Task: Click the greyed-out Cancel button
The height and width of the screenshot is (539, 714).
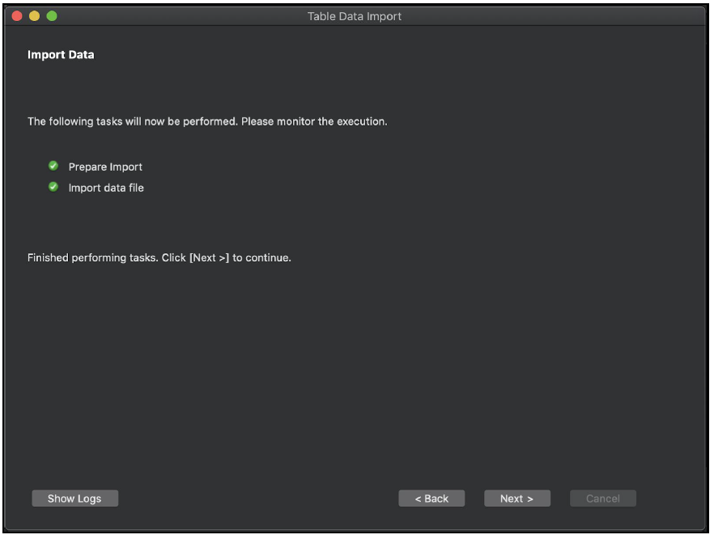Action: (x=603, y=499)
